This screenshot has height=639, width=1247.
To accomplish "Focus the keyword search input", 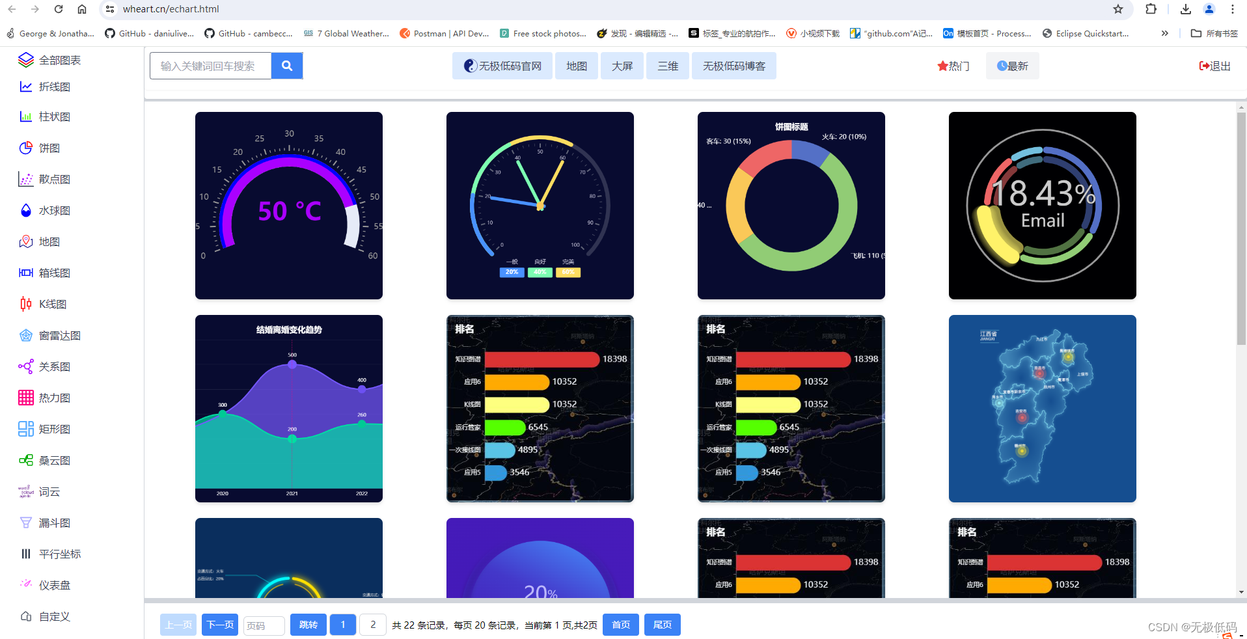I will click(211, 66).
